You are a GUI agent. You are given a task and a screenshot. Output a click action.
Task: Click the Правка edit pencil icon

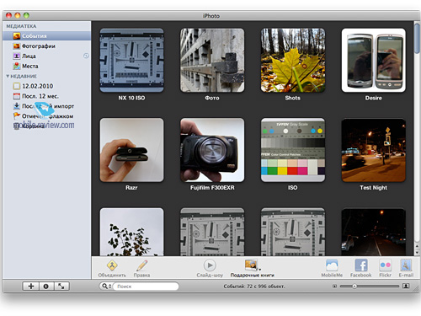[142, 265]
